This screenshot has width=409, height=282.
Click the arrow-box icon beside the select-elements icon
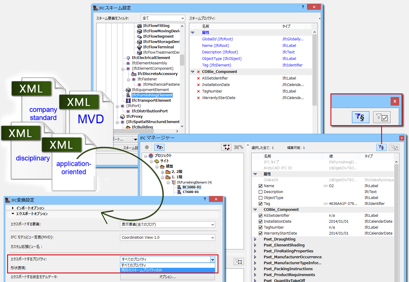pos(239,147)
